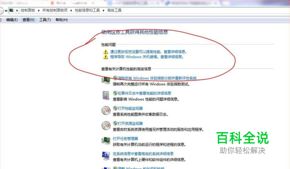Image resolution: width=290 pixels, height=169 pixels.
Task: Click info monitor icon beside 在系统信息中查看高级
Action: point(106,156)
